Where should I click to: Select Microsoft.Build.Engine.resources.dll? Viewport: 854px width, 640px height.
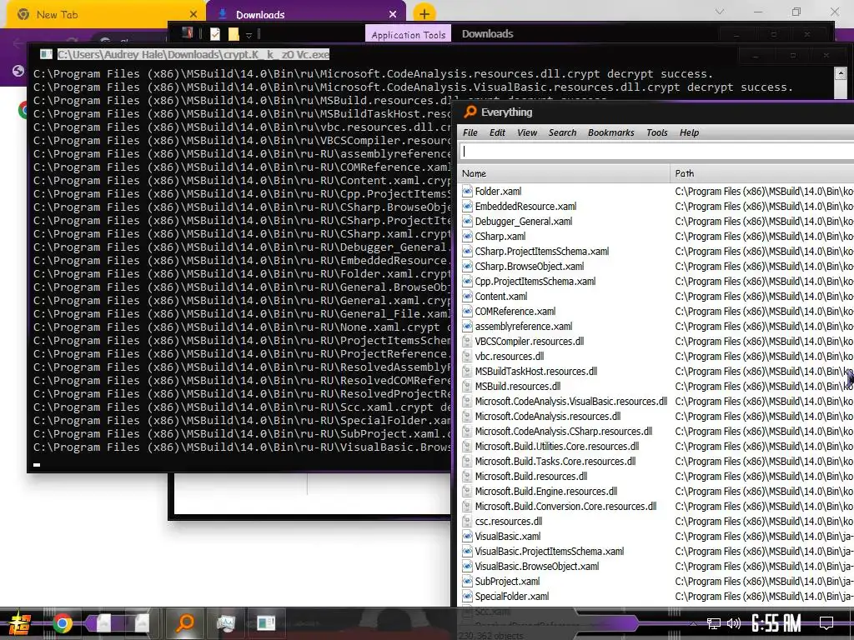[x=545, y=492]
